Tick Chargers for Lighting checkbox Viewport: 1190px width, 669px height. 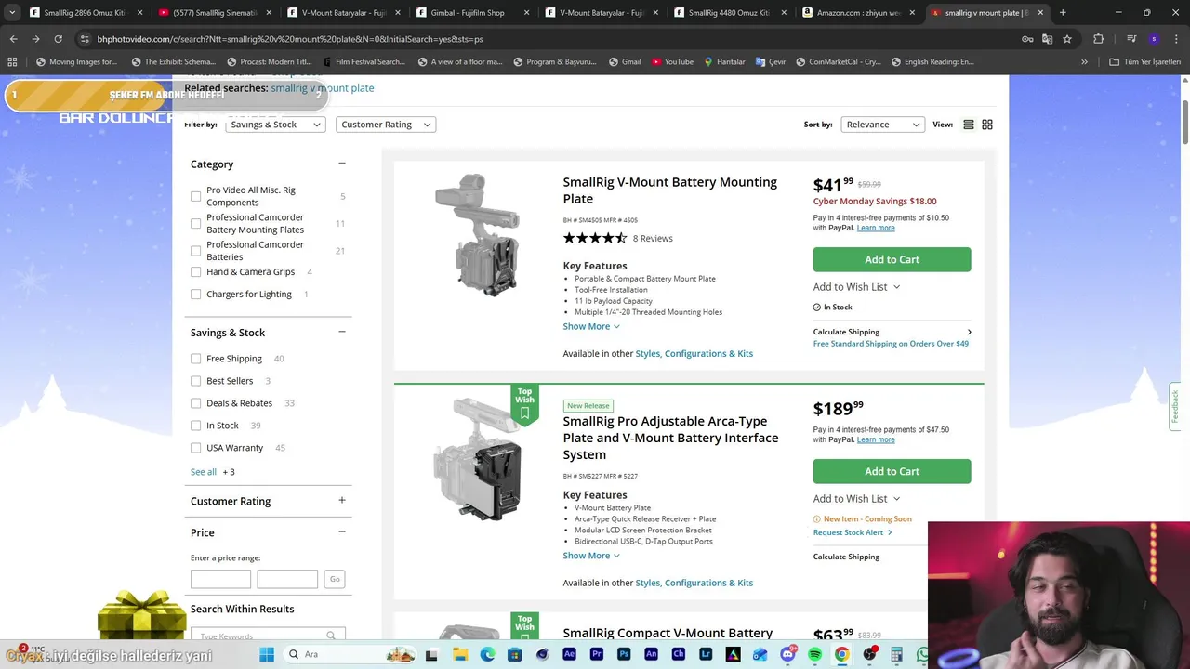195,295
